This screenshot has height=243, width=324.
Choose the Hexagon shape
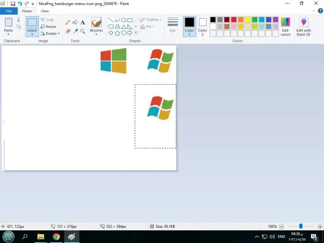coord(124,33)
